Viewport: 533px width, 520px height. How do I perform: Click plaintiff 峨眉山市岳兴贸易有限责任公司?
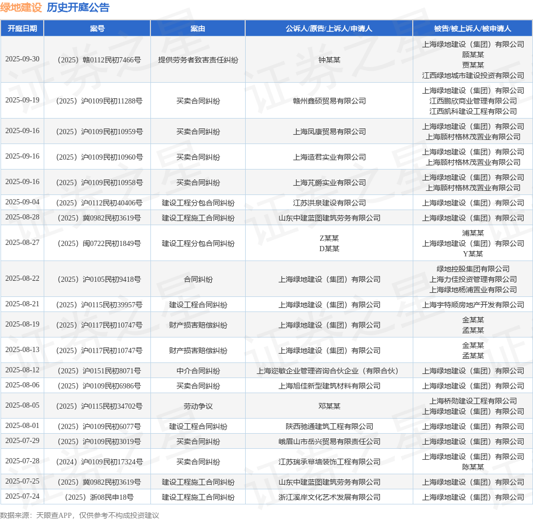point(329,441)
